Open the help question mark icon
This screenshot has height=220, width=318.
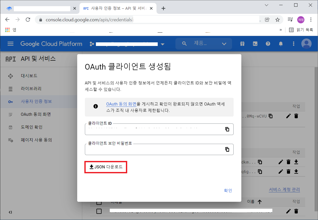[268, 44]
